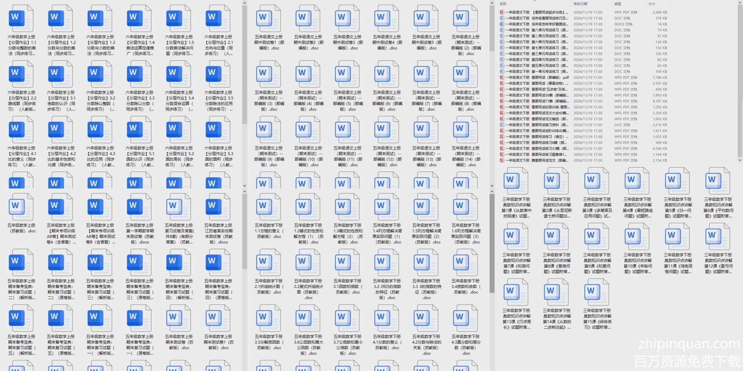
Task: Select the 分层作业 5.3 圆的面积 Word icon
Action: [x=218, y=129]
